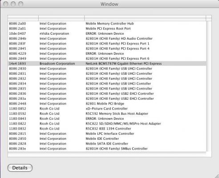Select the 8086:2830 USB UHCI row
The image size is (219, 178).
click(107, 69)
